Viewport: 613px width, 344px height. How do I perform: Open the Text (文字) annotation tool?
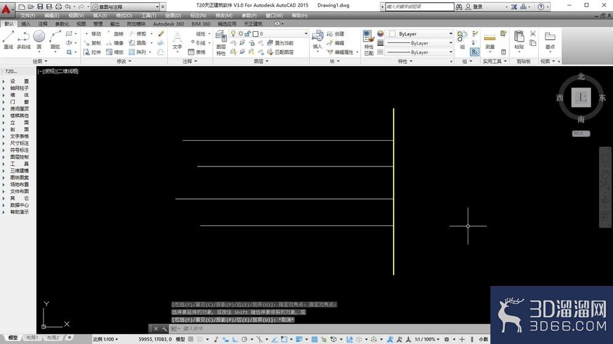click(177, 41)
